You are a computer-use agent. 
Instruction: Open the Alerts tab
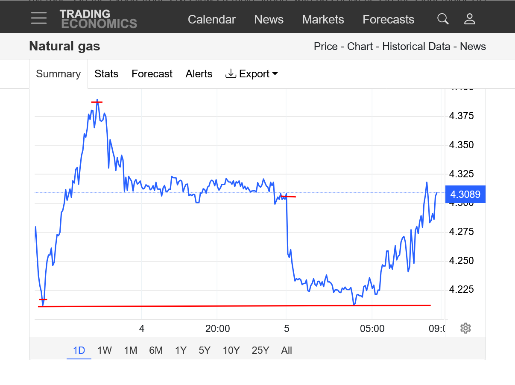click(x=199, y=74)
